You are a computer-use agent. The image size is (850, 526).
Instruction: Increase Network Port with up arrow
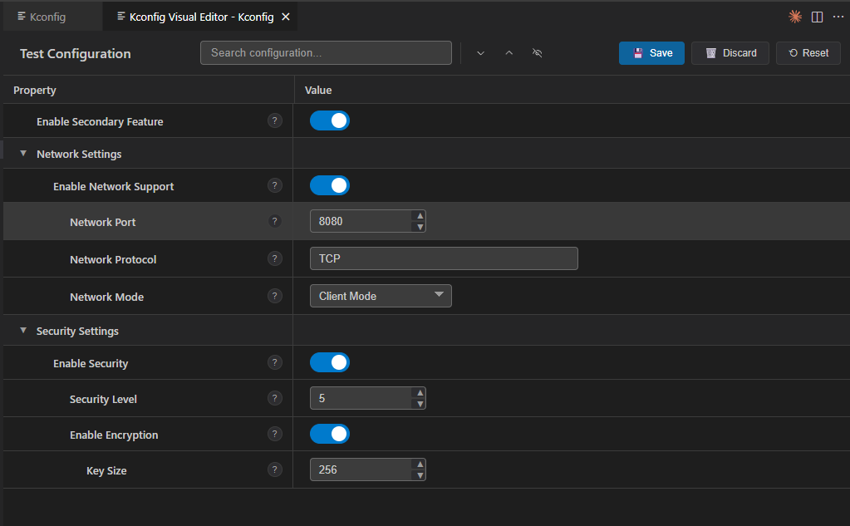(420, 216)
